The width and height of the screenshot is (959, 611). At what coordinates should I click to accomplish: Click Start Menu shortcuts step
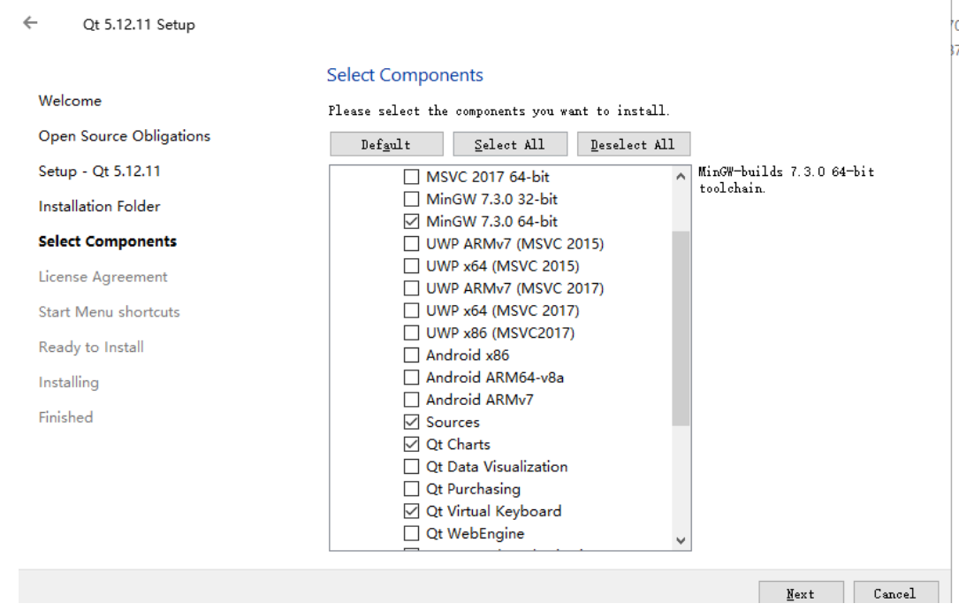(109, 312)
